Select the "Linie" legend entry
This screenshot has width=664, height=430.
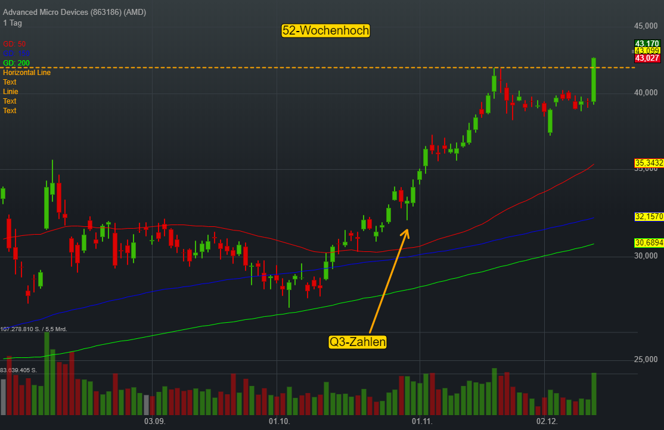pos(11,91)
